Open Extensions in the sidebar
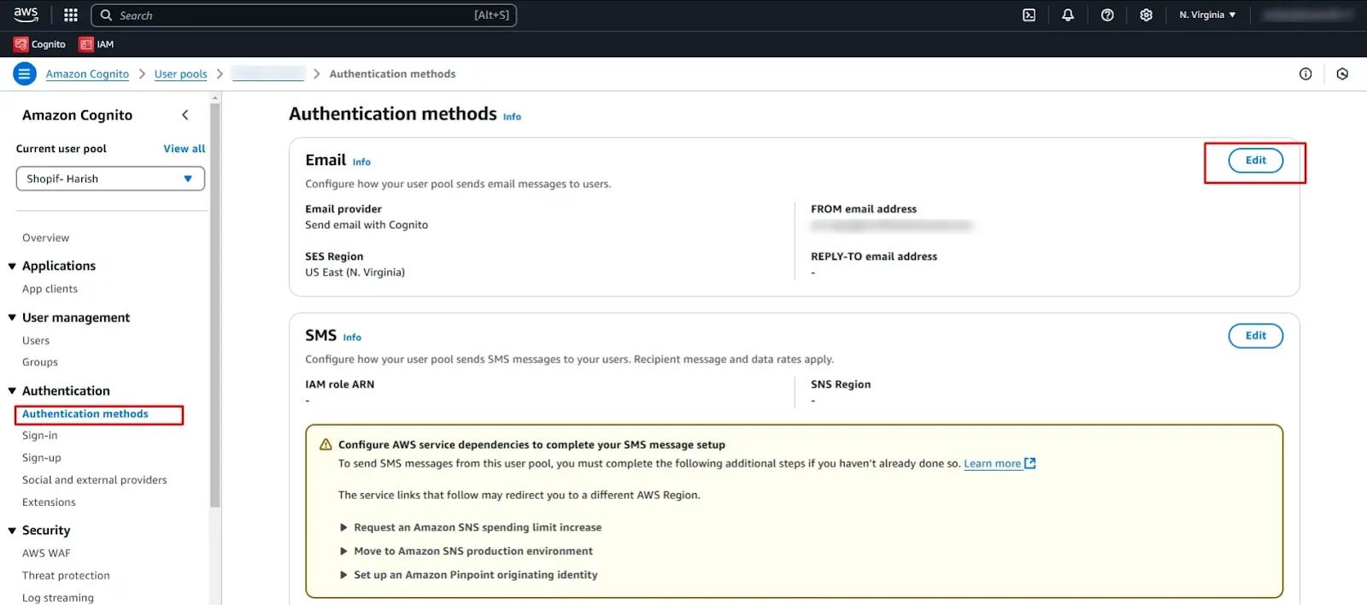The height and width of the screenshot is (605, 1367). pyautogui.click(x=49, y=502)
